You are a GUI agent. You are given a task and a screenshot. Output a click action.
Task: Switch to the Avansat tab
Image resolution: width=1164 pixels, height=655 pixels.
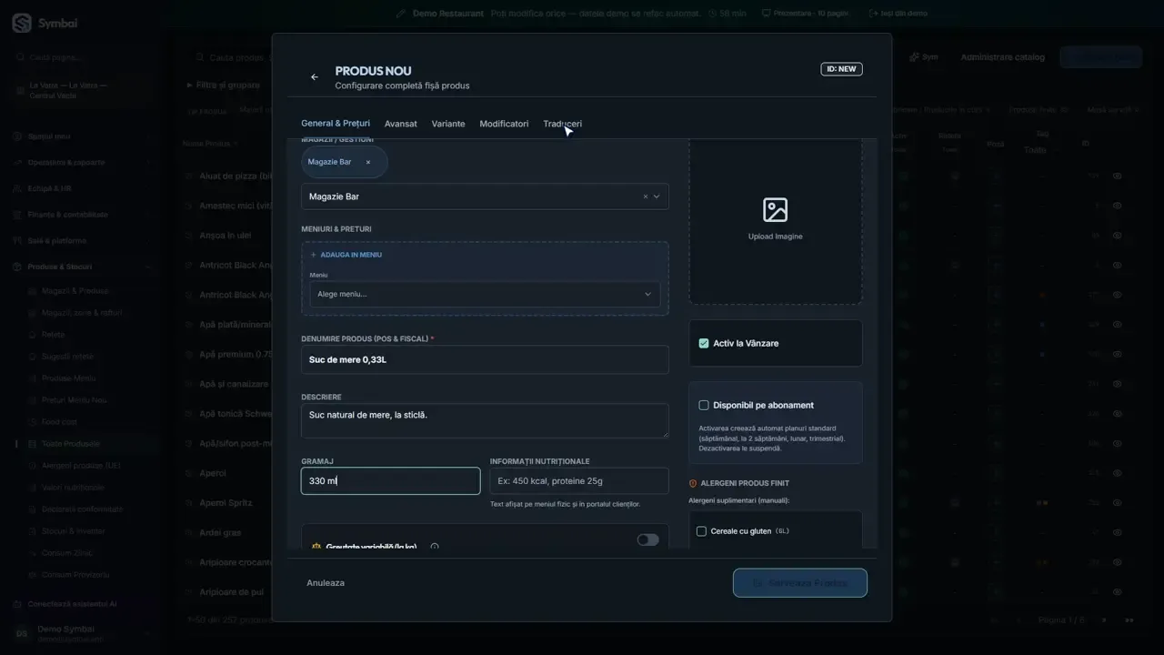(401, 124)
